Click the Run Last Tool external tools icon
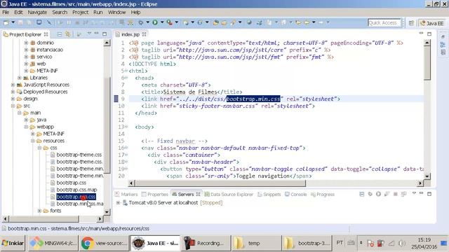The image size is (449, 252). point(170,22)
